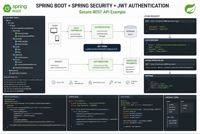Click the blue class icon beside AuthController
200x134 pixels.
16,41
